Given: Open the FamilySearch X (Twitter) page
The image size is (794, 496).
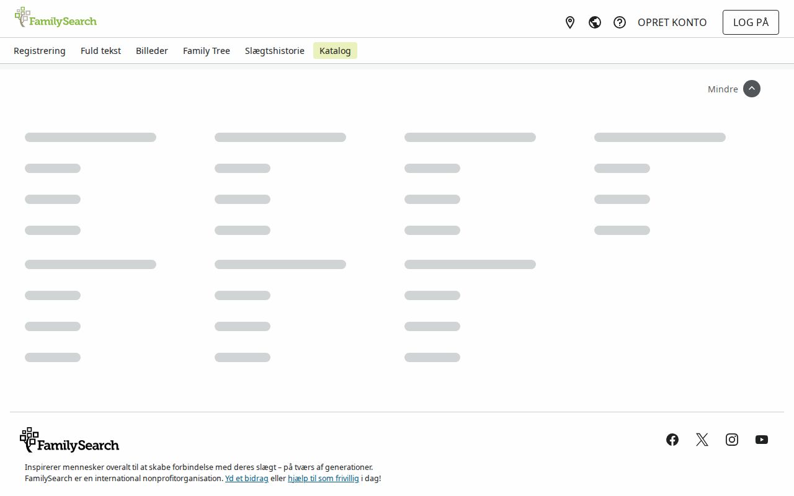Looking at the screenshot, I should [x=702, y=440].
